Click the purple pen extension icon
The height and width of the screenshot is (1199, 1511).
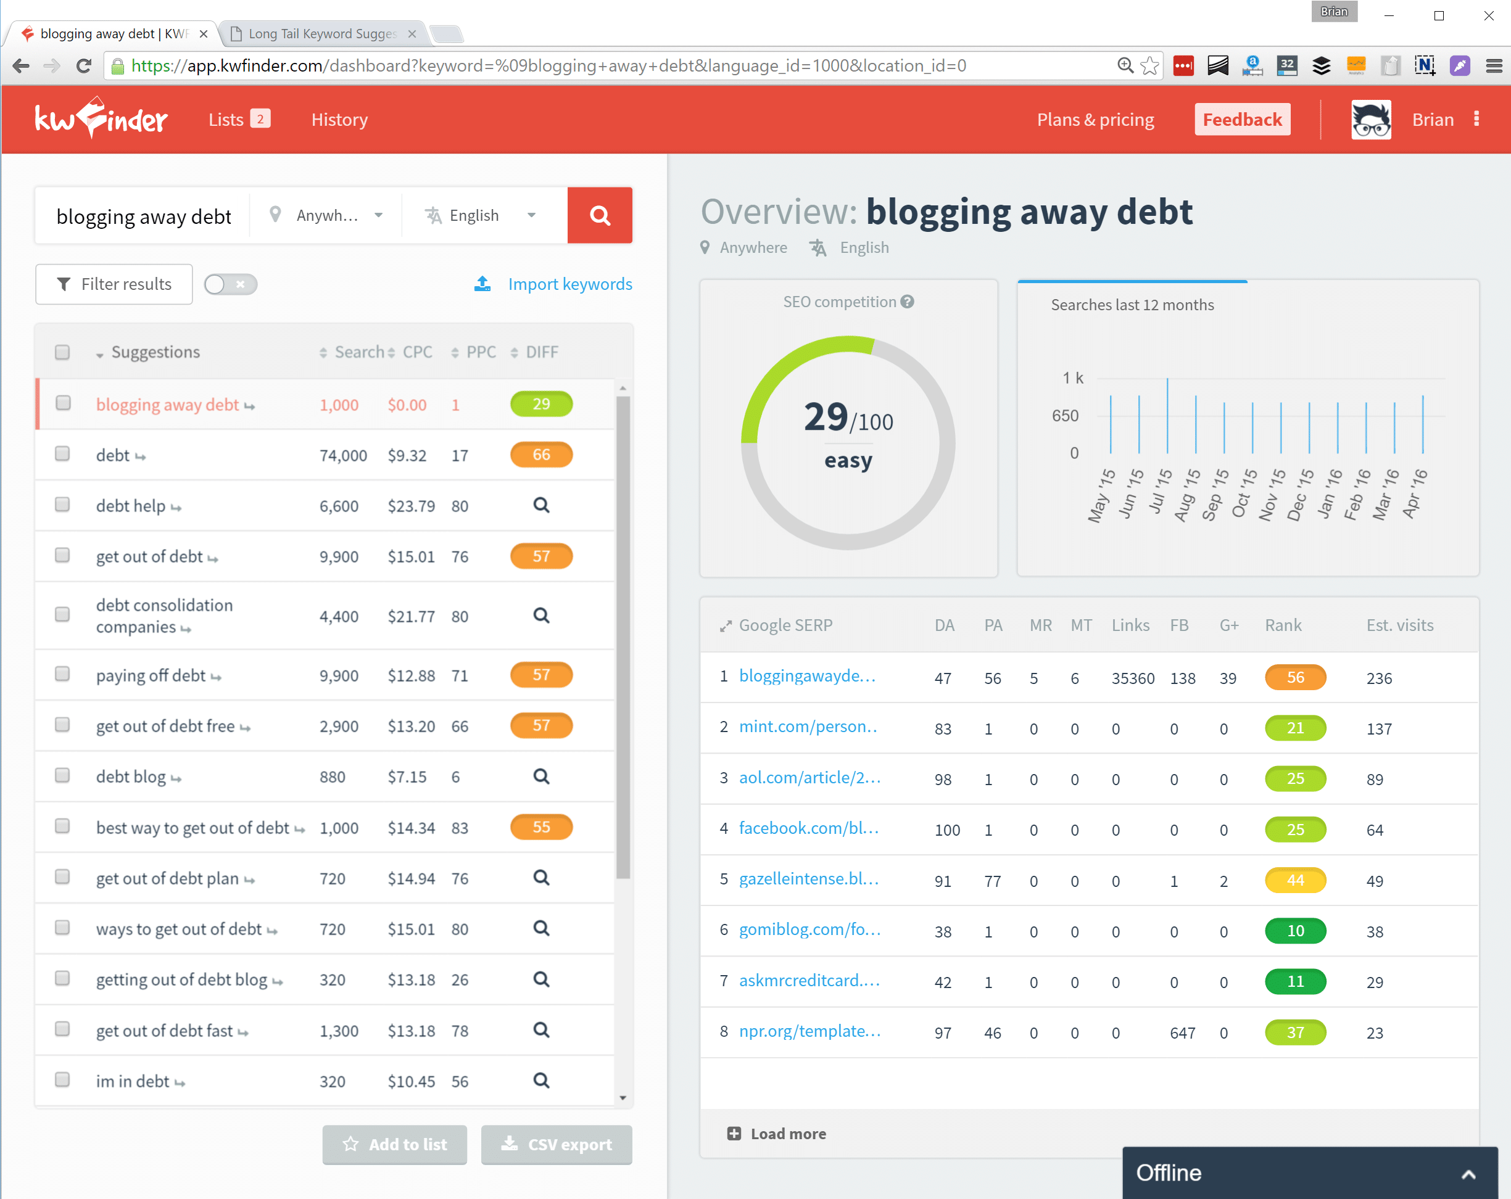coord(1460,66)
